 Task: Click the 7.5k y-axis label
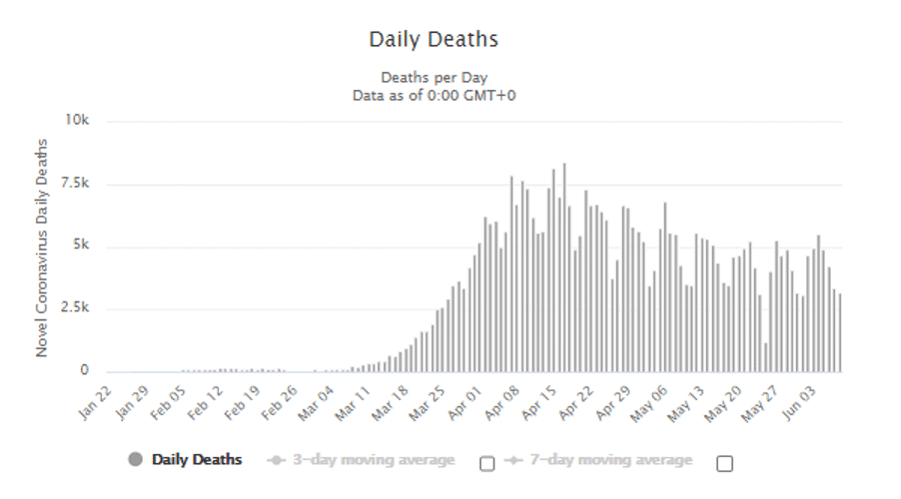(x=75, y=184)
